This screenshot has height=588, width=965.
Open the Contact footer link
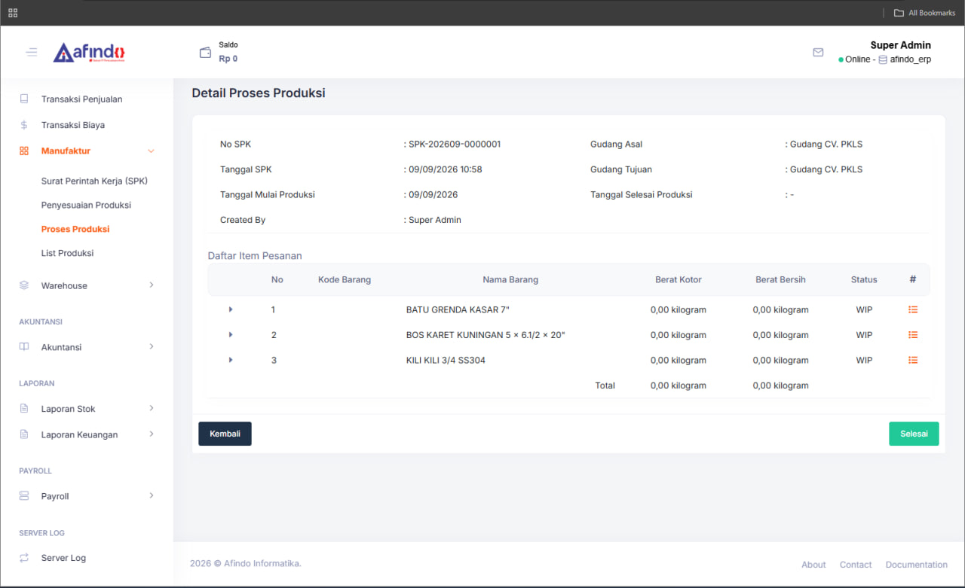tap(856, 565)
